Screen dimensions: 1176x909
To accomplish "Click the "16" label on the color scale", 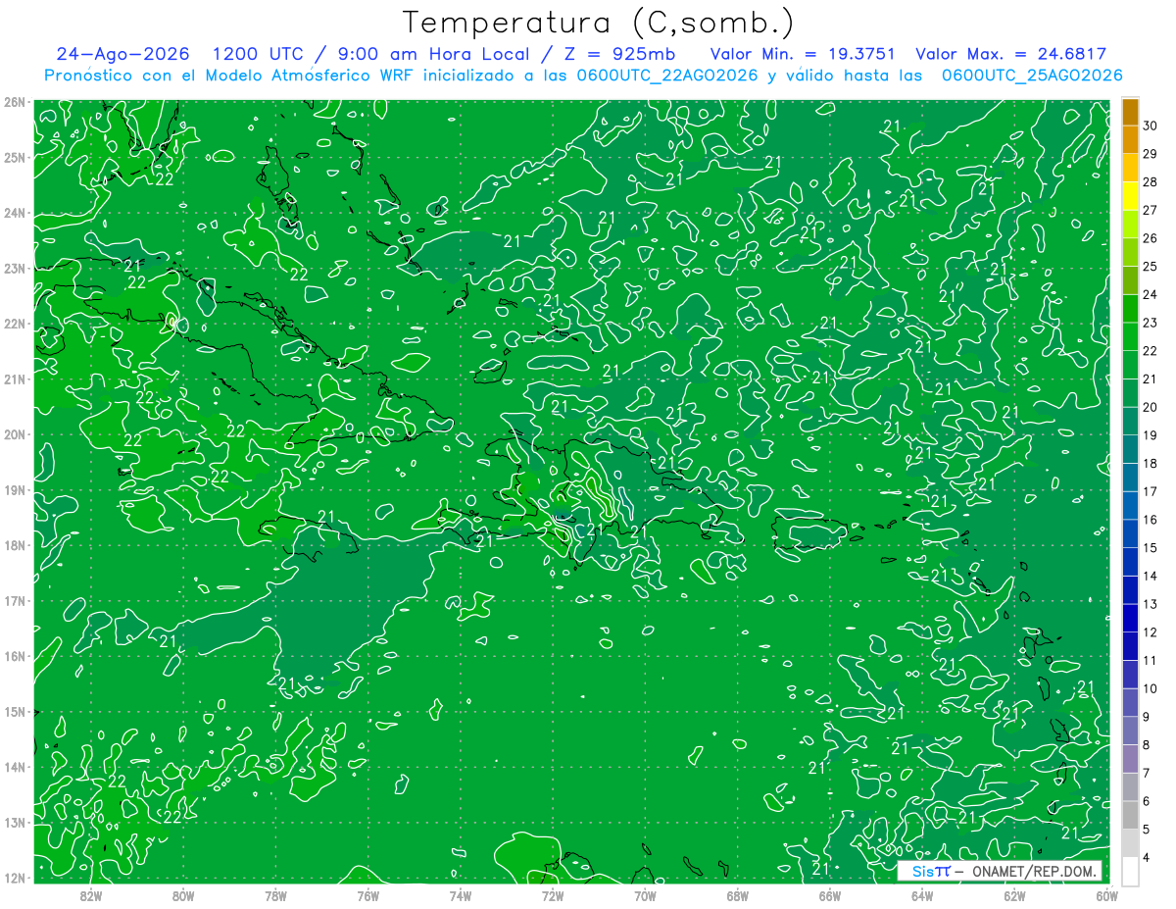I will [1150, 520].
